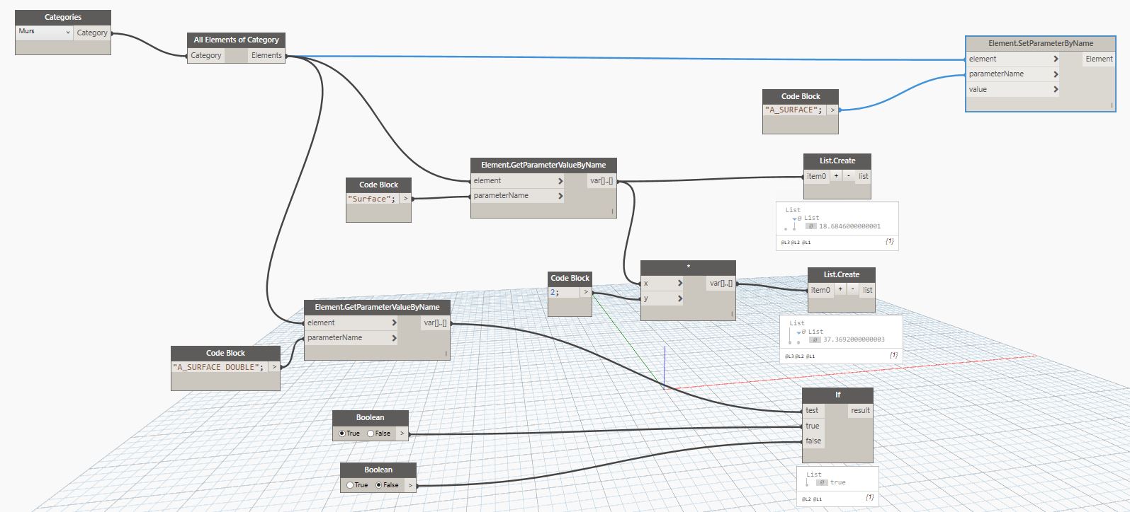Click the code block text containing 2
The width and height of the screenshot is (1130, 512).
click(554, 292)
